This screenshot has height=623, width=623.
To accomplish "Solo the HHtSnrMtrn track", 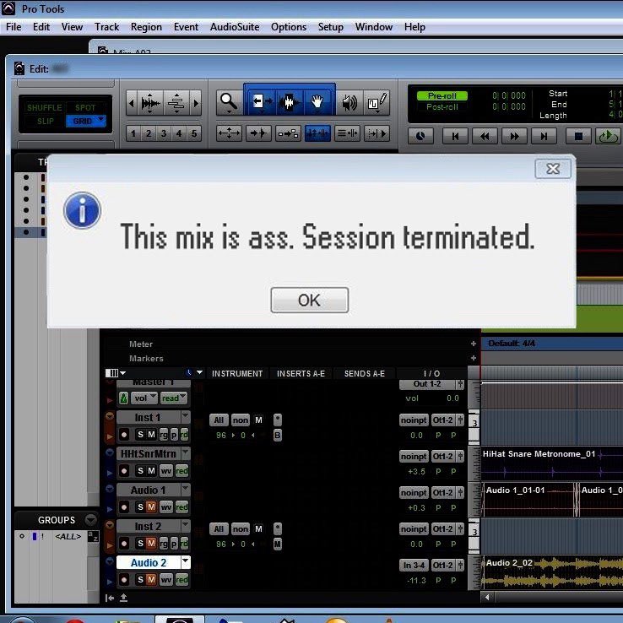I will [140, 471].
